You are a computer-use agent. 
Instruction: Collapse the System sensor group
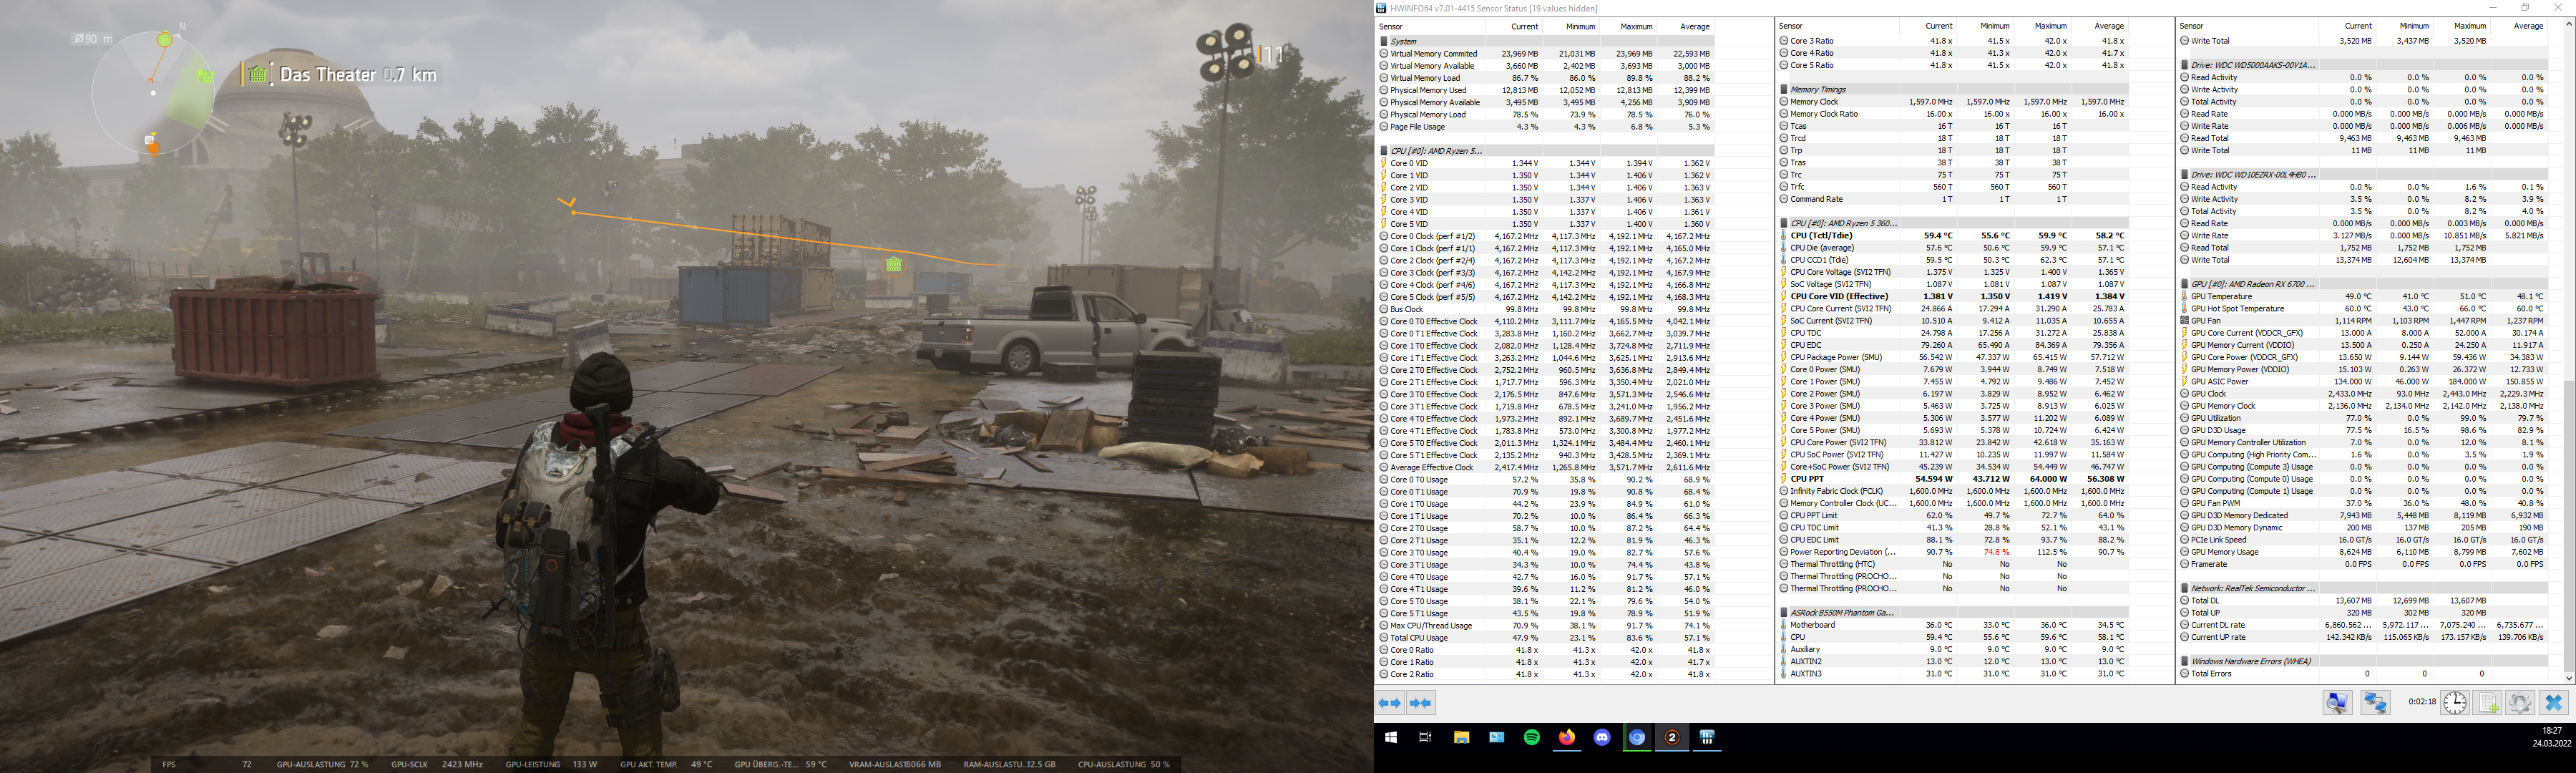1404,41
